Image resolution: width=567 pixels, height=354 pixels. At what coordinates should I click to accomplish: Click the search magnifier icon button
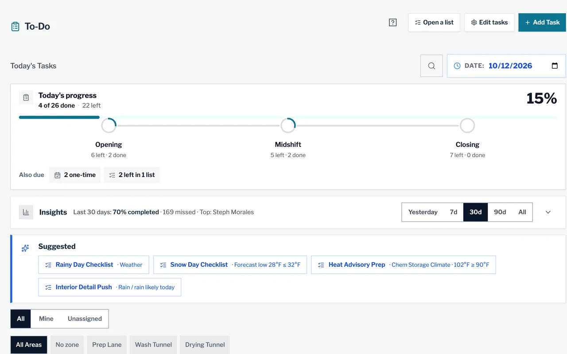pos(431,66)
